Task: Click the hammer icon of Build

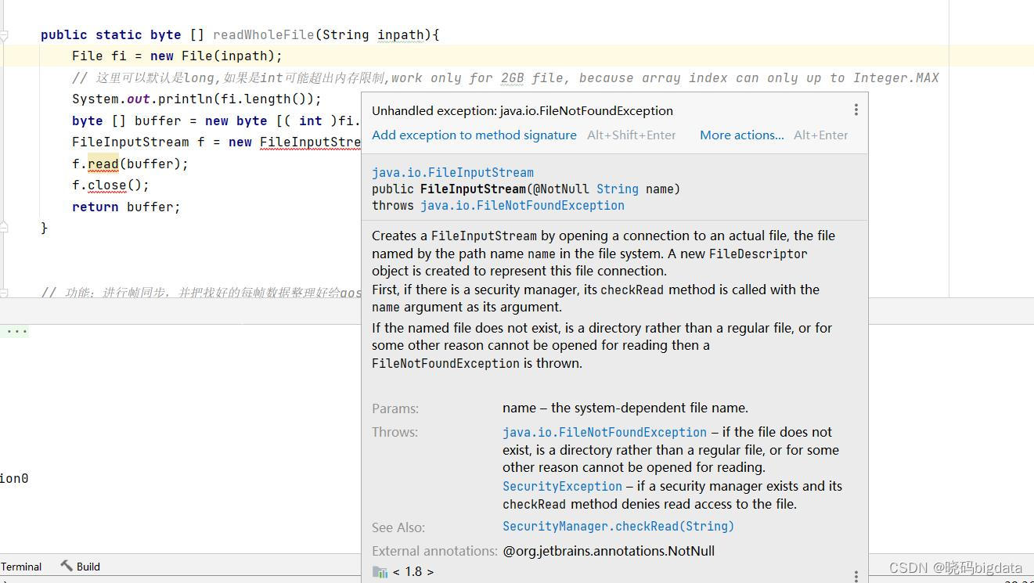Action: pyautogui.click(x=67, y=566)
